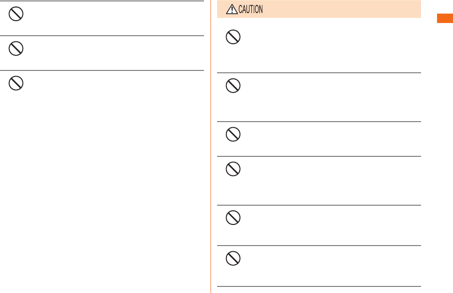The height and width of the screenshot is (293, 453).
Task: Click the topmost prohibition icon in left column
Action: pyautogui.click(x=16, y=14)
